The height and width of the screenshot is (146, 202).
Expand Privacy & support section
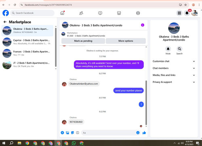[x=174, y=82]
